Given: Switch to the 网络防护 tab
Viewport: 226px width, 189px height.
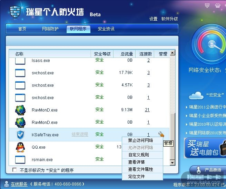Looking at the screenshot, I should (50, 29).
